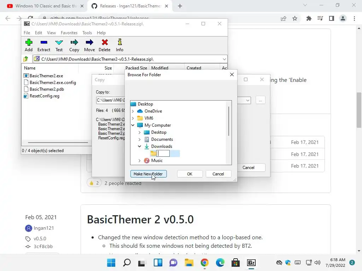This screenshot has width=362, height=271.
Task: Open the Favorites menu in 7-Zip
Action: click(x=69, y=33)
